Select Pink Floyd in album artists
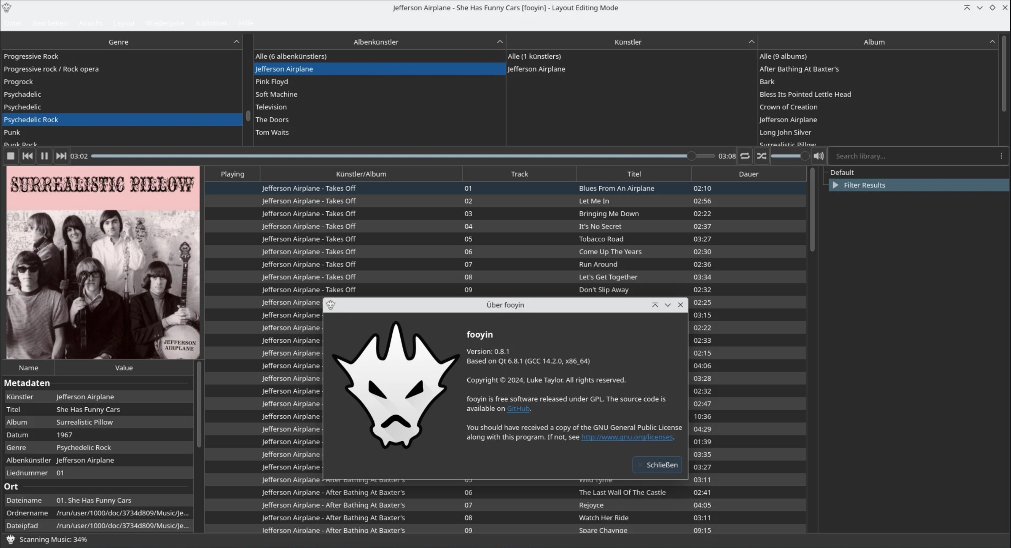Viewport: 1011px width, 548px height. [x=272, y=82]
